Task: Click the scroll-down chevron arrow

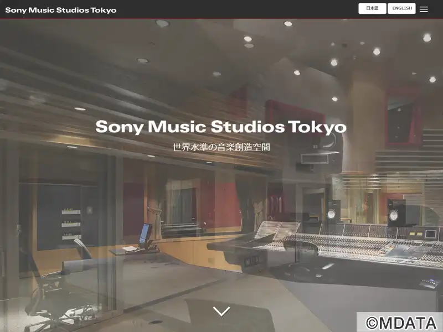Action: pos(221,312)
